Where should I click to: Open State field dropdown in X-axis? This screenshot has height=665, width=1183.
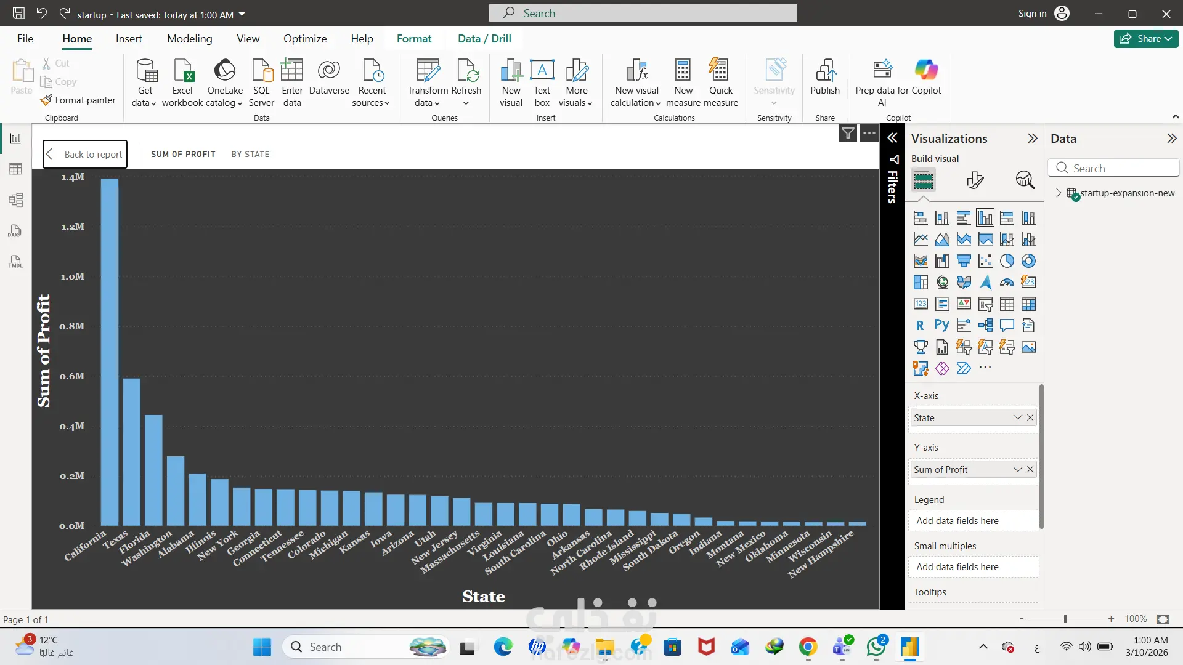(1017, 417)
